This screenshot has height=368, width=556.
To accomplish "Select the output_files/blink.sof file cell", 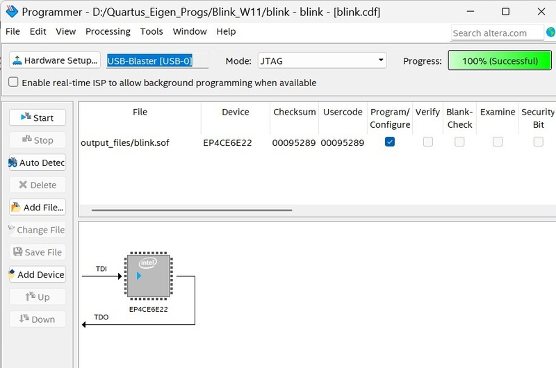I will click(140, 143).
